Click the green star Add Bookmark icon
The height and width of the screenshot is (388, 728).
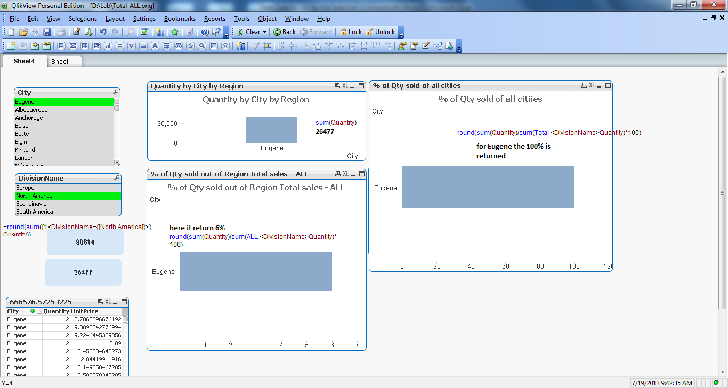(175, 32)
